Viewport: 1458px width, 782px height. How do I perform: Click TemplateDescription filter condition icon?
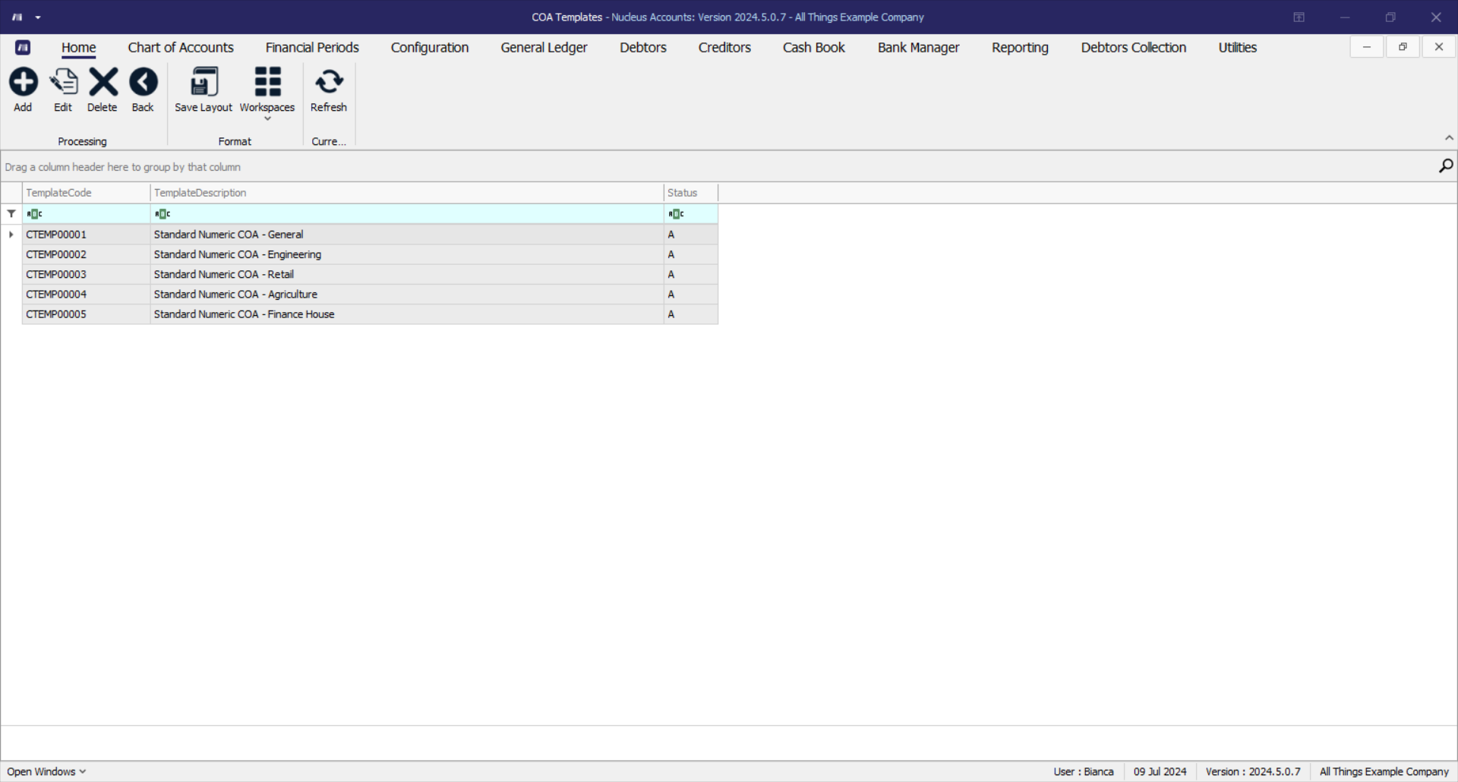[x=163, y=214]
